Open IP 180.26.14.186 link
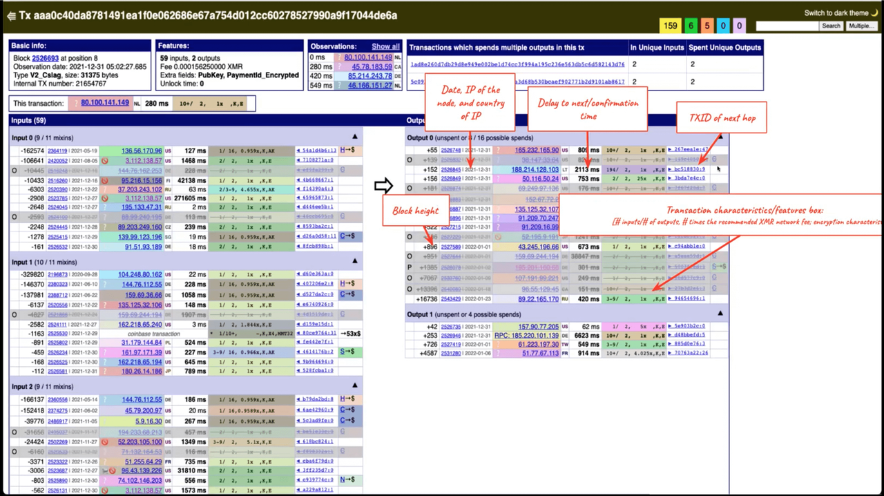 point(143,371)
